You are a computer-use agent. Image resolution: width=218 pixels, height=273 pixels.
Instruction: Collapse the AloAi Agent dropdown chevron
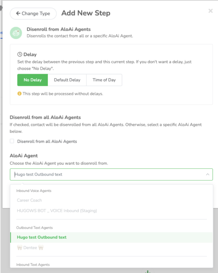208,174
